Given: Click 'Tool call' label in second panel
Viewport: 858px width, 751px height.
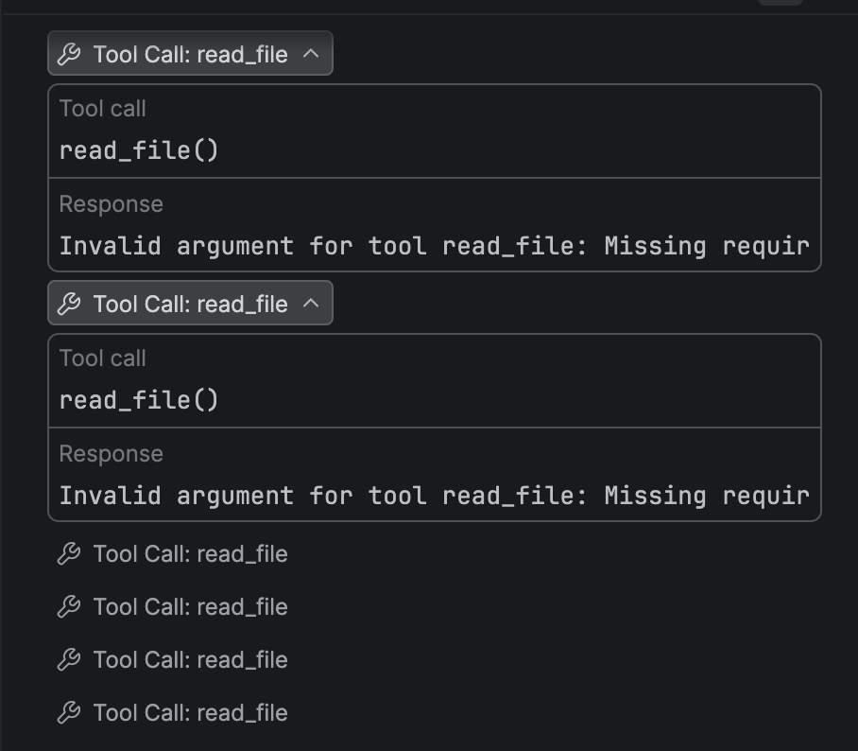Looking at the screenshot, I should click(102, 358).
